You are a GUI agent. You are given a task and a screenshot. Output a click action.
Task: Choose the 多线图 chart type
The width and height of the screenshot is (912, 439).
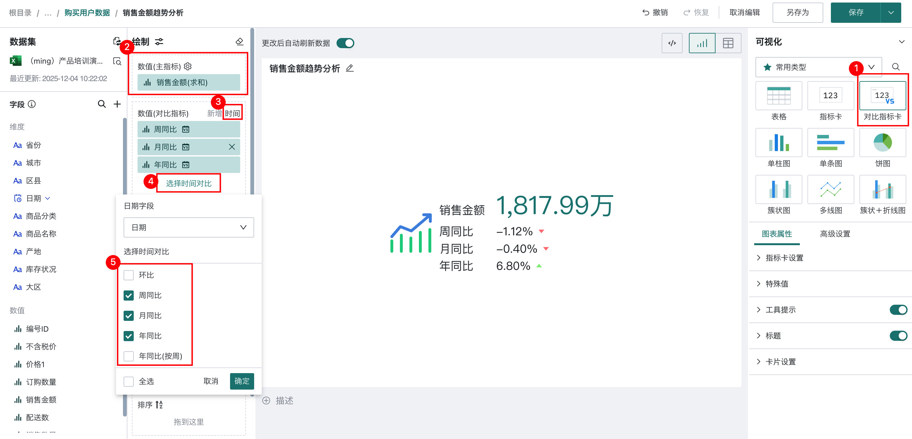coord(830,190)
